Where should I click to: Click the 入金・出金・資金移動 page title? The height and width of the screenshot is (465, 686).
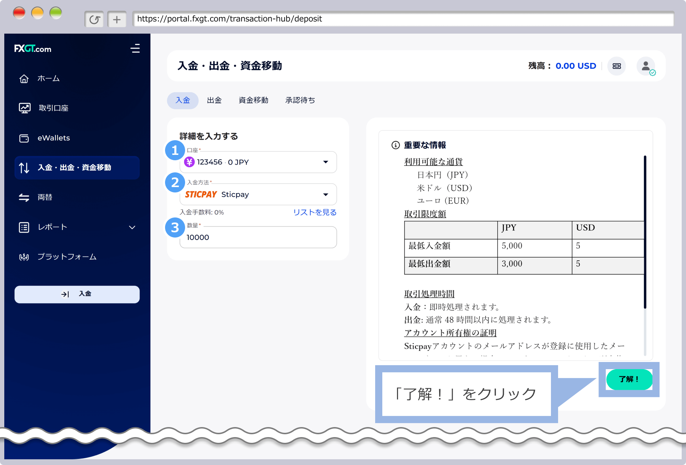point(230,66)
